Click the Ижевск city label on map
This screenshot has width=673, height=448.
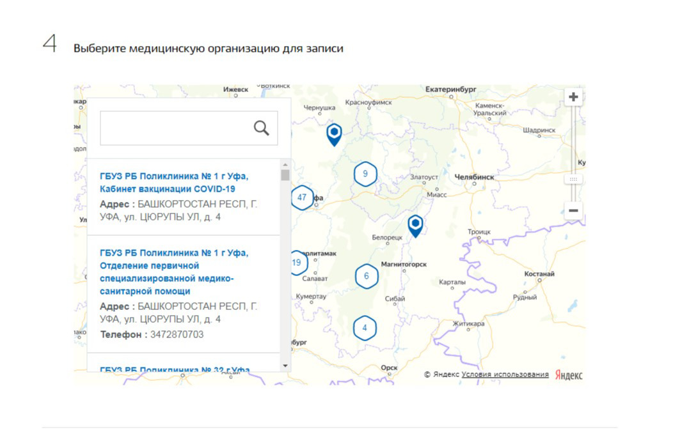coord(235,89)
